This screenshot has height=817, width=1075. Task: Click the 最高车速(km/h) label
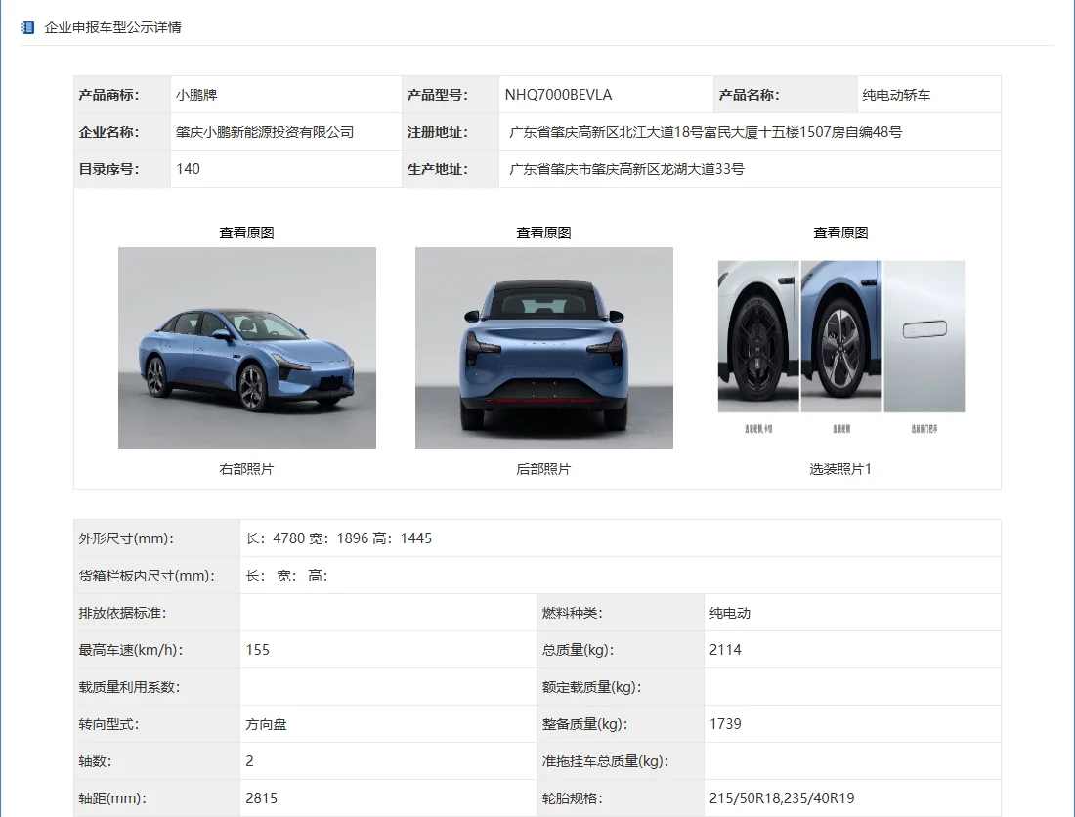coord(131,650)
